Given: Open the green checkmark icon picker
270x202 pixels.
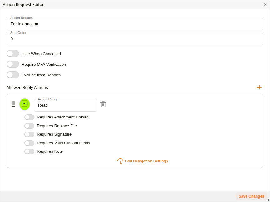Looking at the screenshot, I should pos(25,104).
